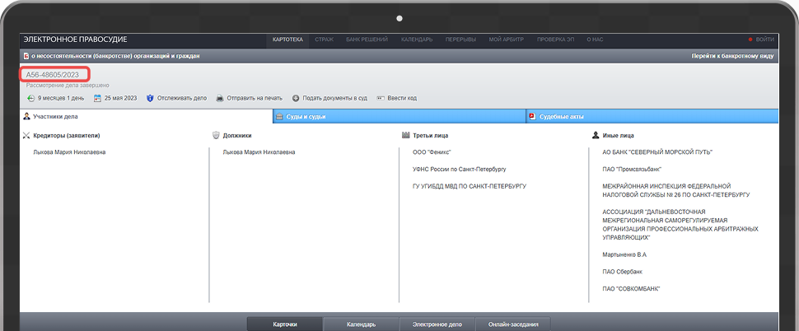Screen dimensions: 799x331
Task: Go to the Мой арбитр section
Action: 506,40
